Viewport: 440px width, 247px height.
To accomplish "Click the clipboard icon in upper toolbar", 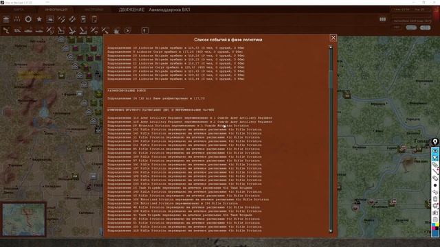I will pos(94,19).
